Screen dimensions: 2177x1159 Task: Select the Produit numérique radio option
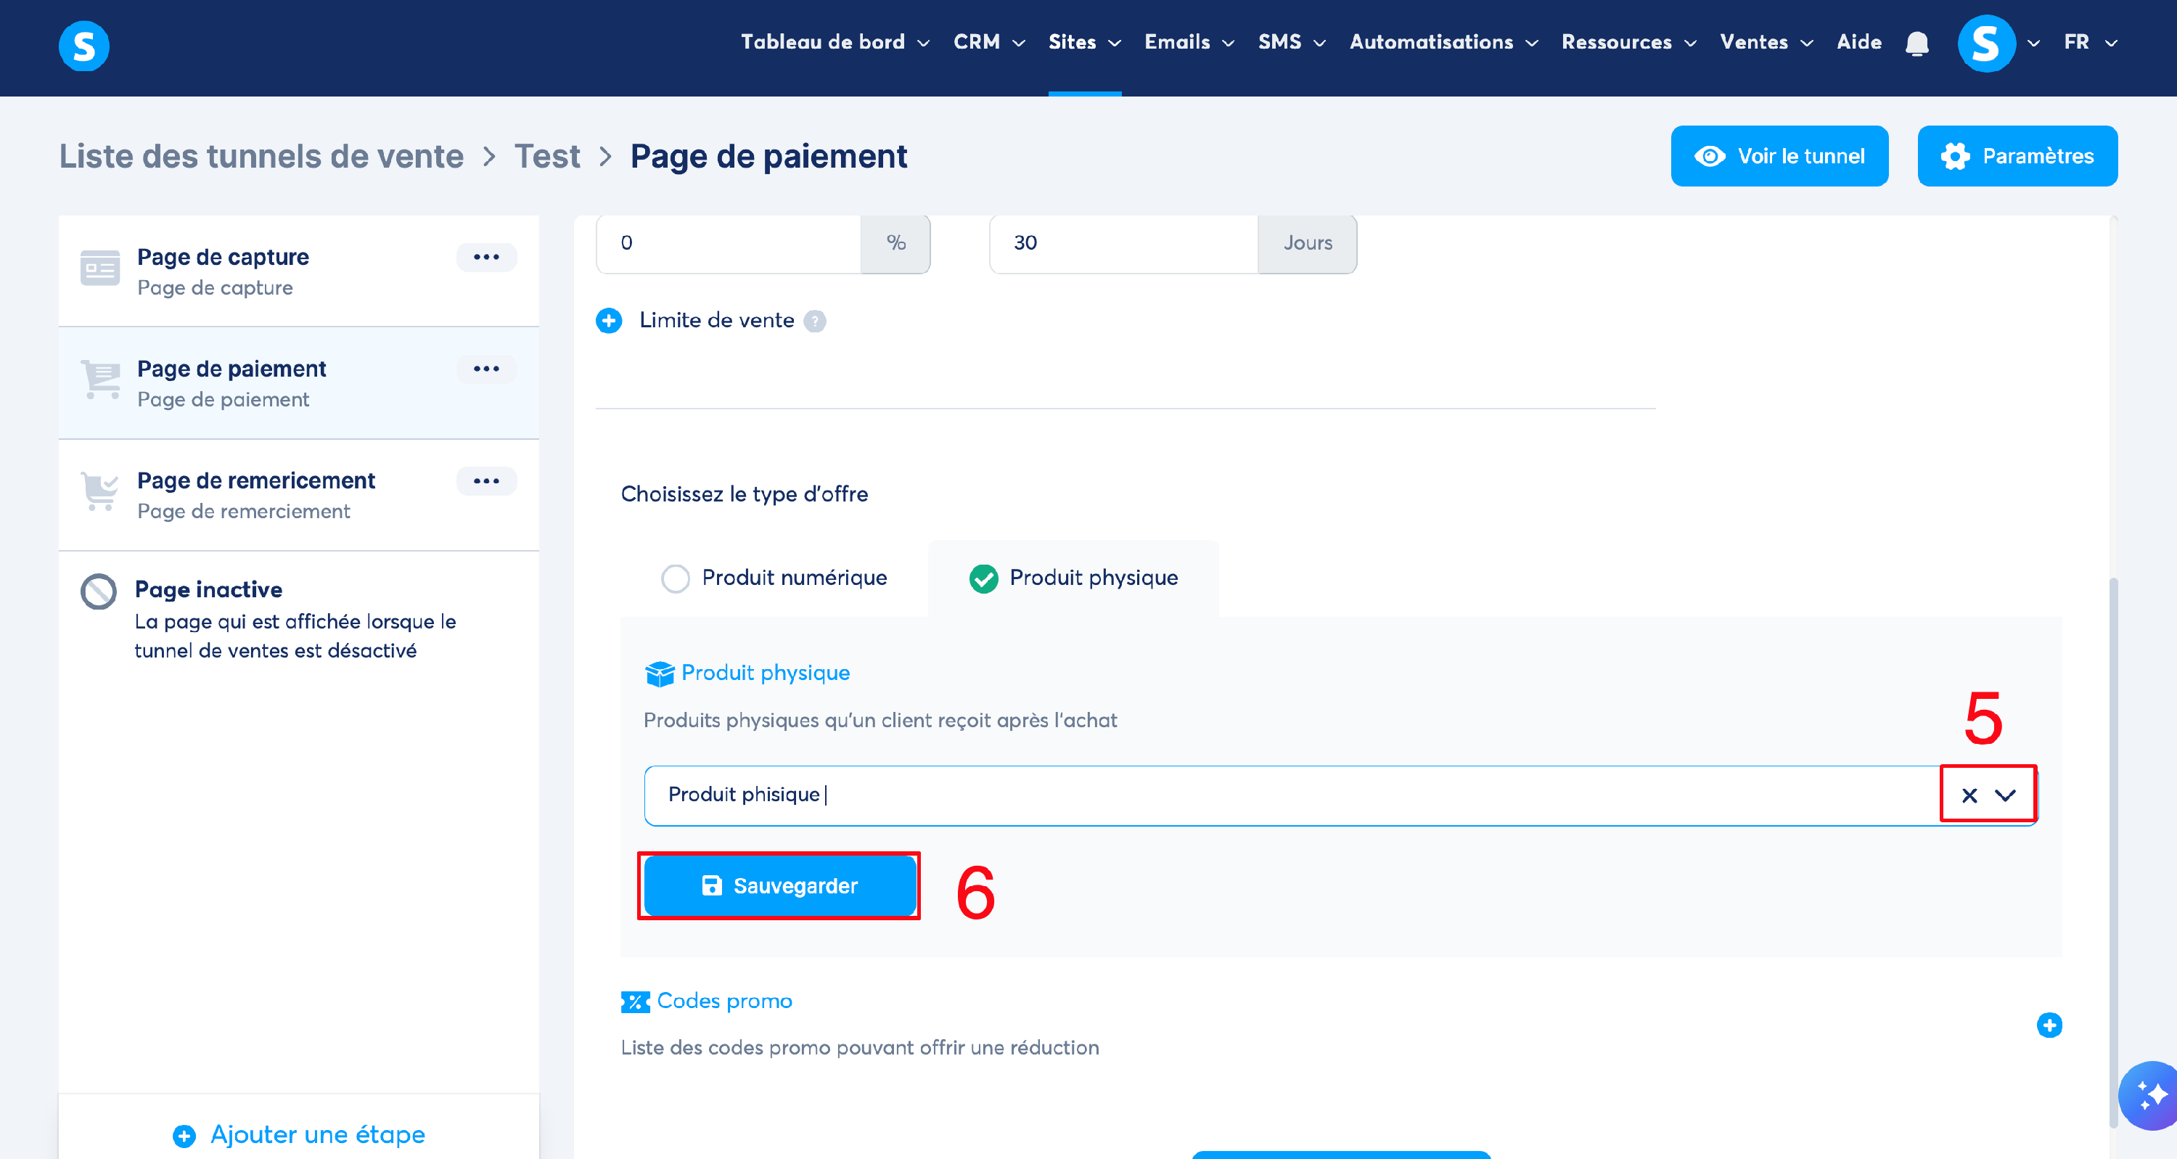[676, 578]
